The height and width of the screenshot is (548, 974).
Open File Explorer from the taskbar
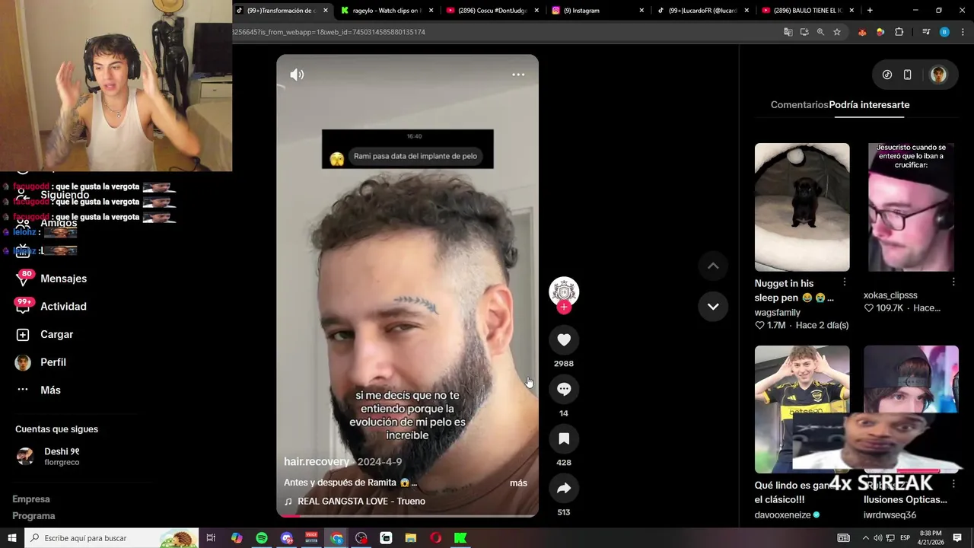coord(411,538)
